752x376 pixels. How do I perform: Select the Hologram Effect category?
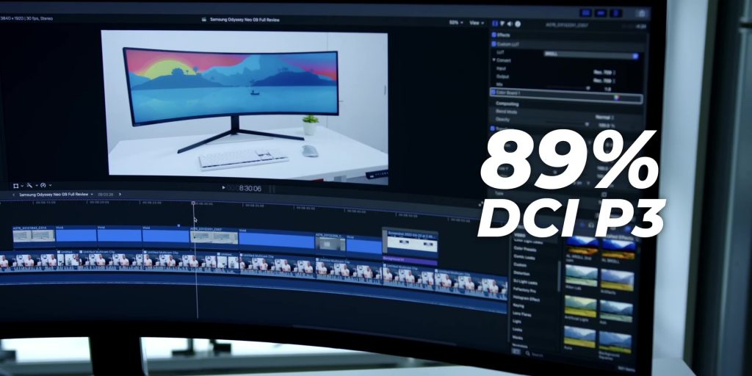coord(526,298)
